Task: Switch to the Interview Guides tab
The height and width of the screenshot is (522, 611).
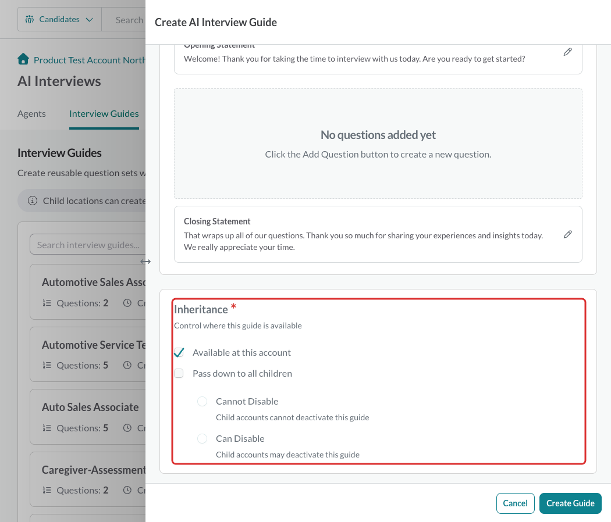Action: 104,114
